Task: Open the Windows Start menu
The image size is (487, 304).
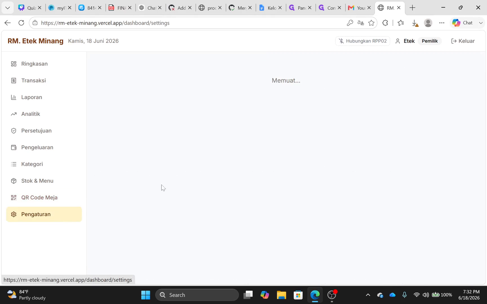Action: 146,295
